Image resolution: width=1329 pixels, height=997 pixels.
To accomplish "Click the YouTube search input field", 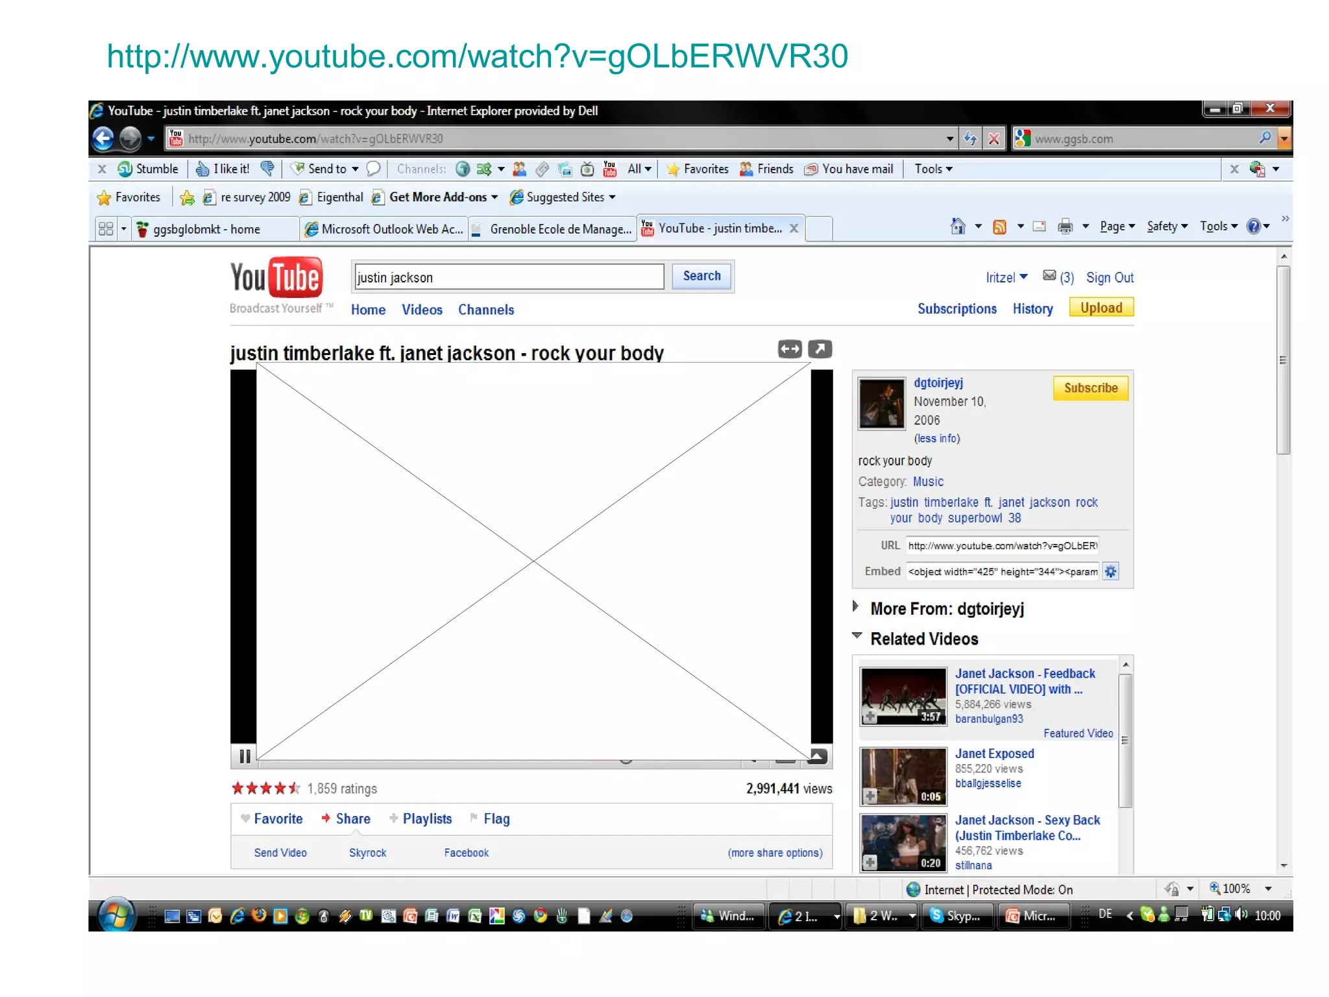I will pos(508,277).
